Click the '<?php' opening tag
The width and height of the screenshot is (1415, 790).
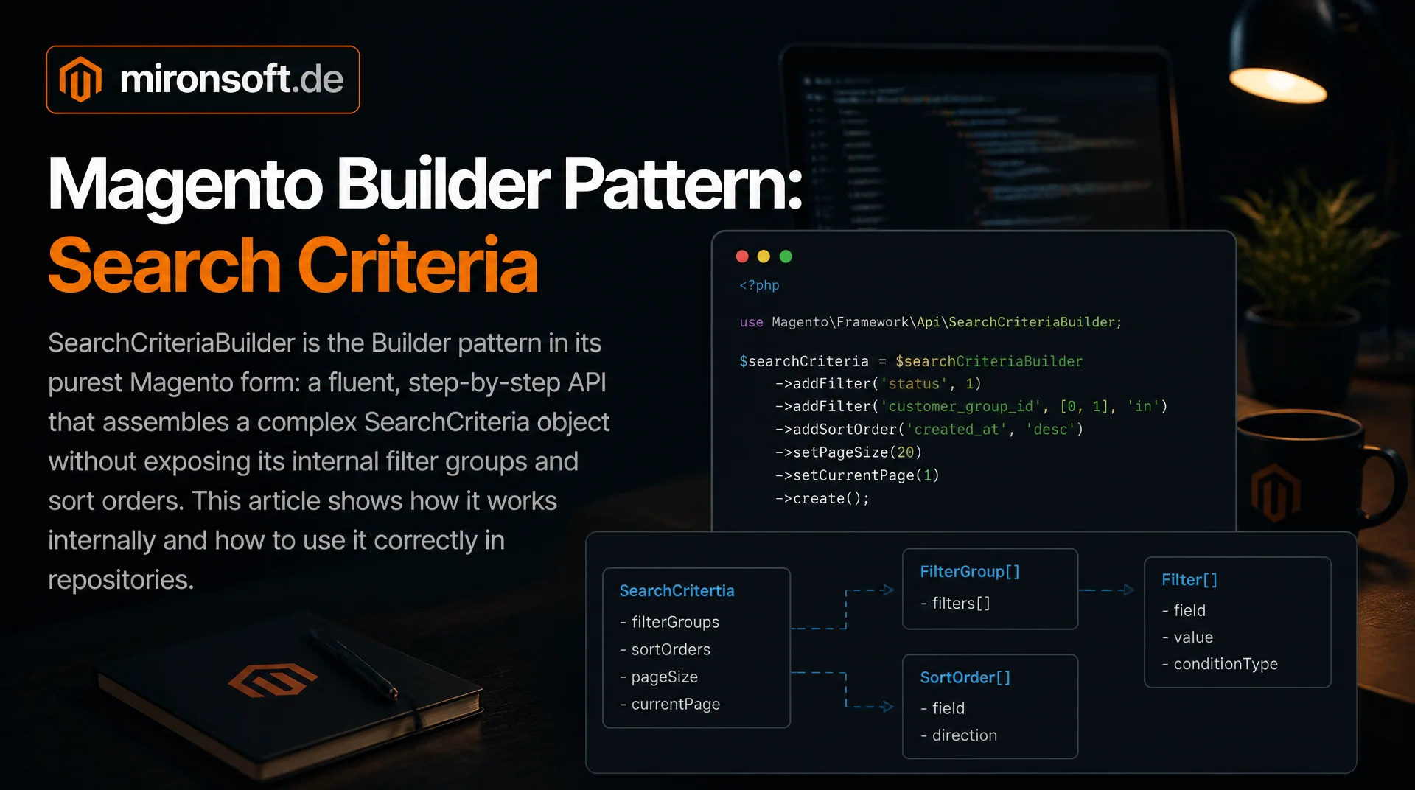[x=759, y=285]
